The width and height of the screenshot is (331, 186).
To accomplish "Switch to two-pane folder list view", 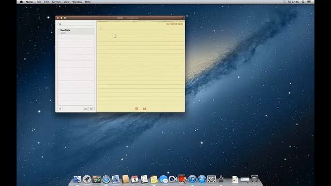I will click(x=92, y=109).
